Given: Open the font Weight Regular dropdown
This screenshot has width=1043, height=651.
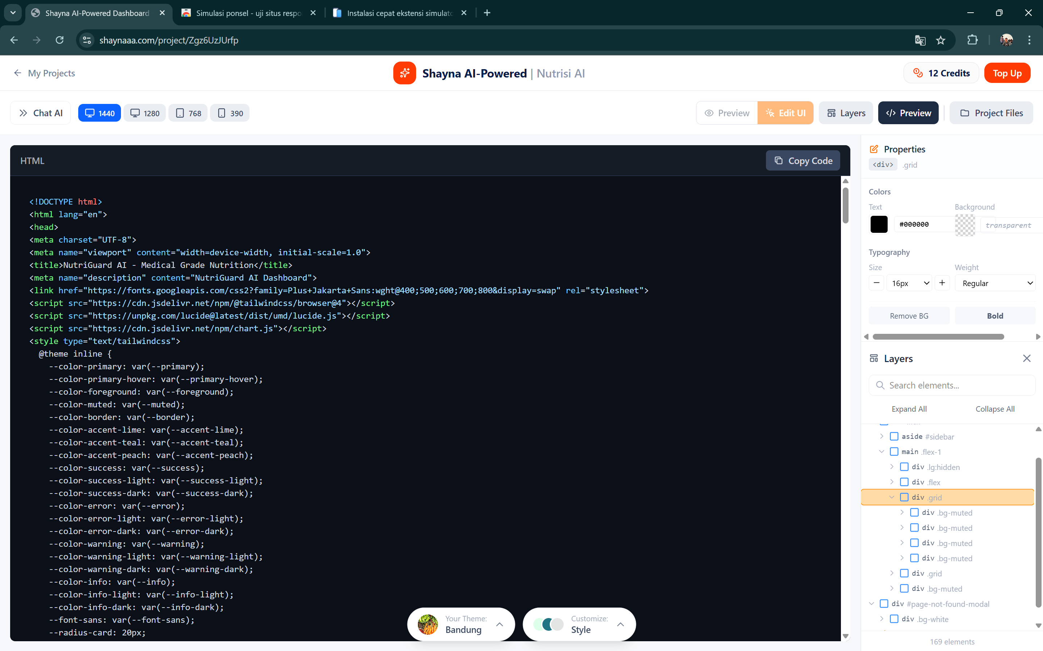Looking at the screenshot, I should coord(995,283).
